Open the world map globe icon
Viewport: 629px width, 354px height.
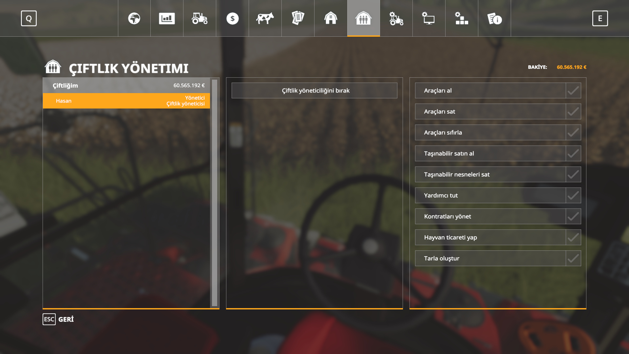click(134, 18)
